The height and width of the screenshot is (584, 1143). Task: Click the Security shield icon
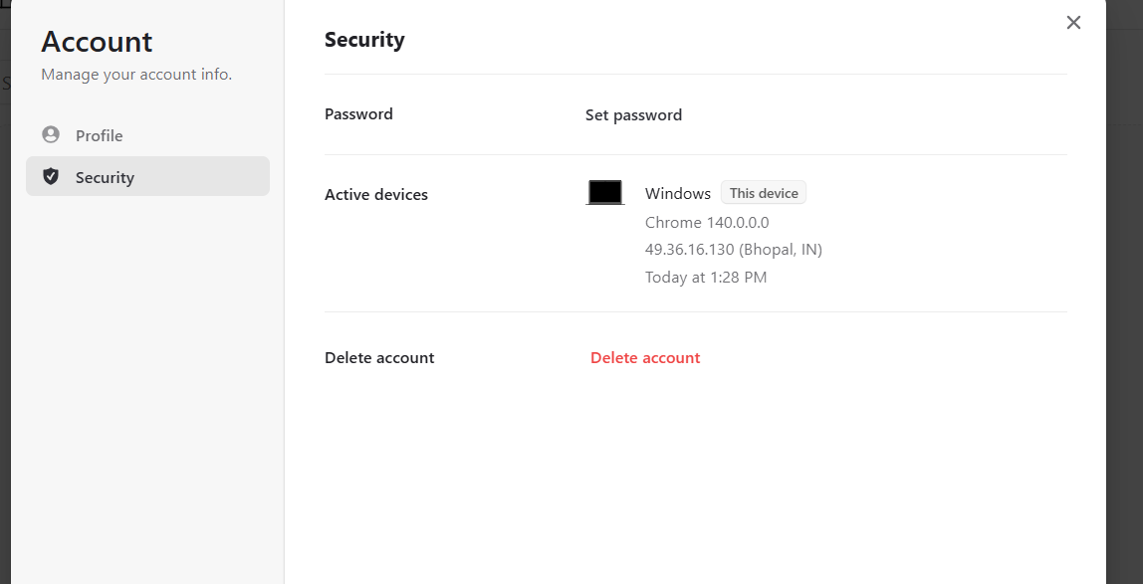tap(51, 177)
